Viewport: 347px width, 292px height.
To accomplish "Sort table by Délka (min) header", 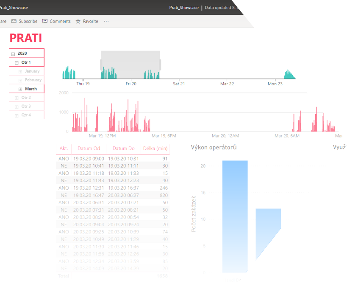I will point(155,148).
